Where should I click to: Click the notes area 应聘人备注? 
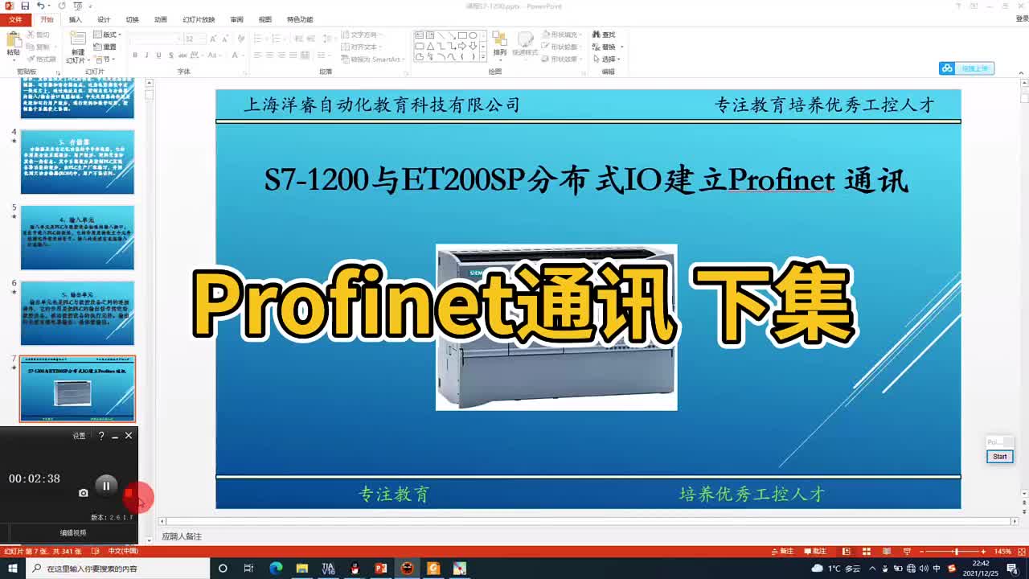182,536
